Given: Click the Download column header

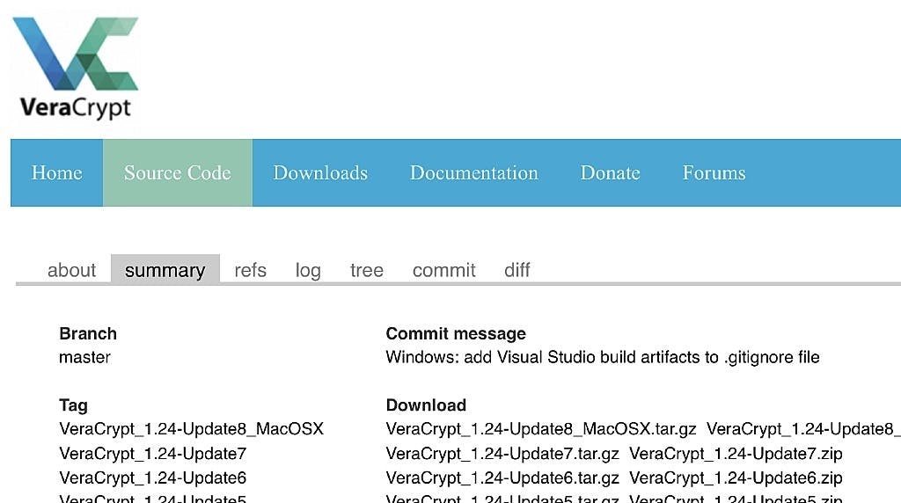Looking at the screenshot, I should [x=426, y=405].
